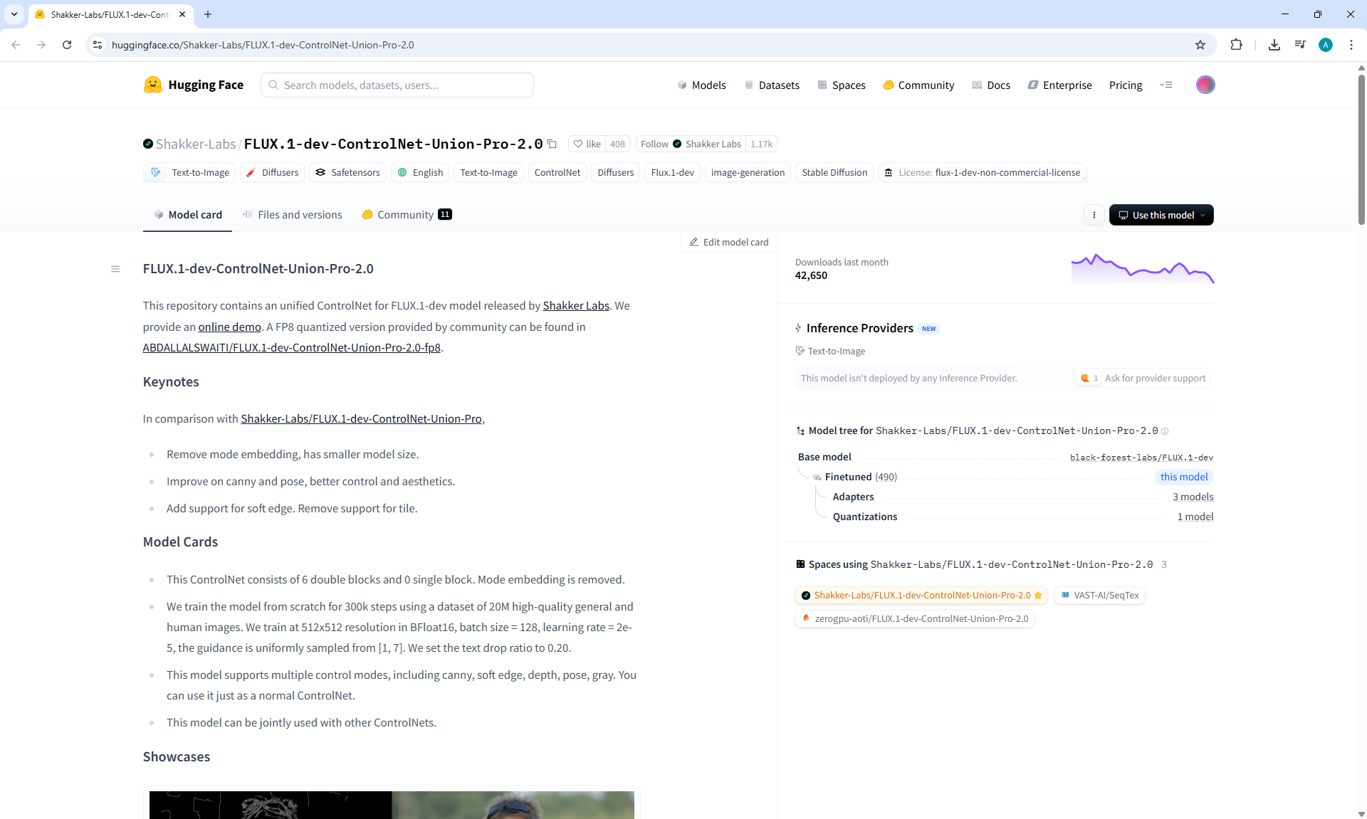Bookmark this page with the star icon
The height and width of the screenshot is (819, 1367).
(1200, 45)
